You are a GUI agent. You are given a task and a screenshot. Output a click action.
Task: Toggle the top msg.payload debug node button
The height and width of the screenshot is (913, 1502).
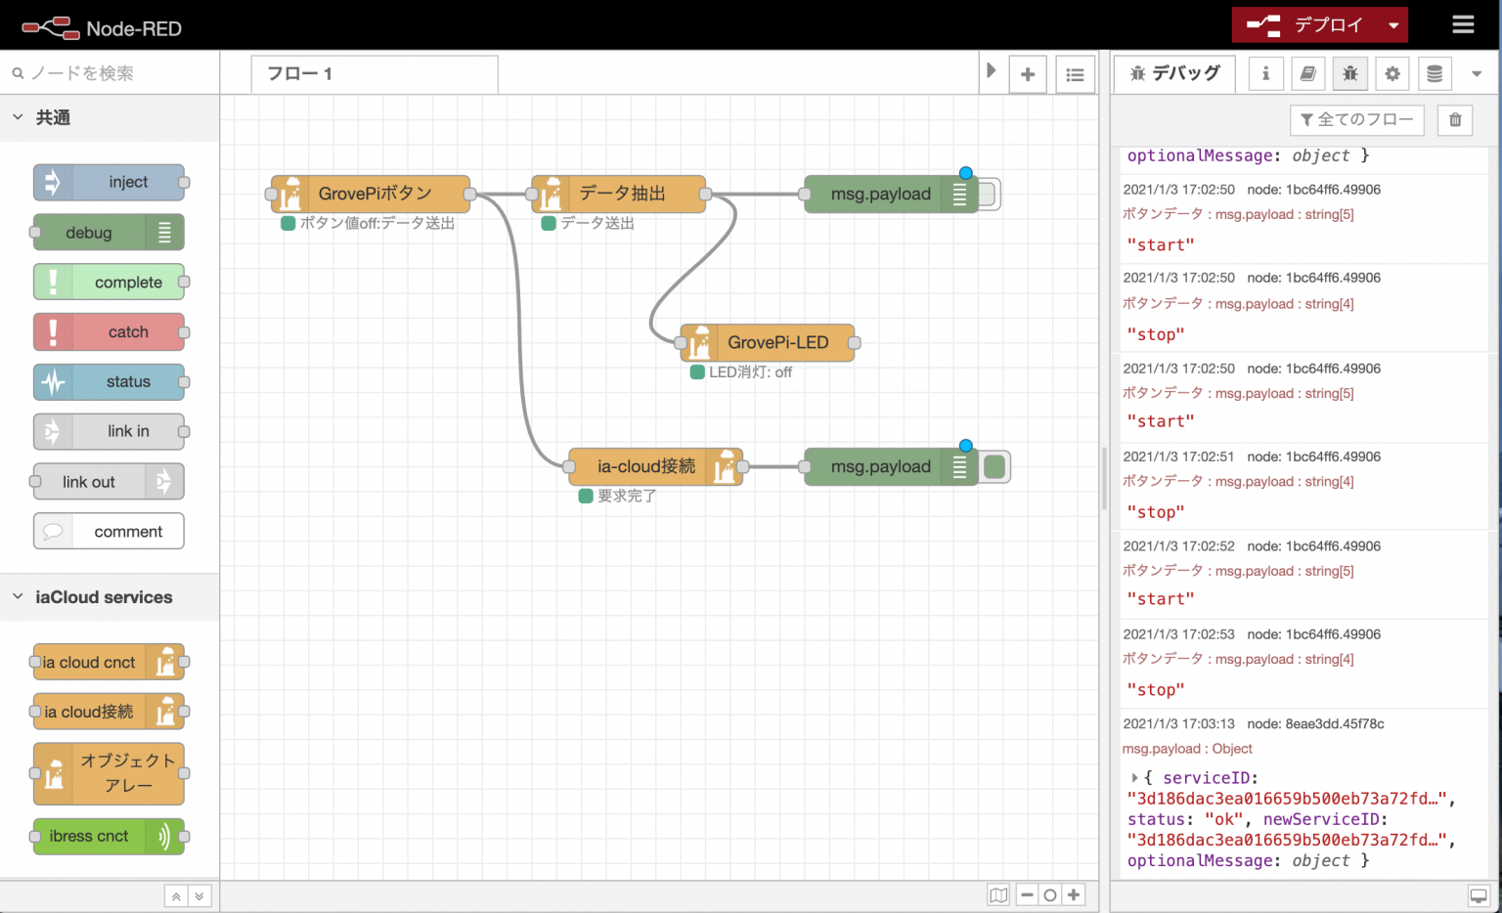click(x=988, y=194)
